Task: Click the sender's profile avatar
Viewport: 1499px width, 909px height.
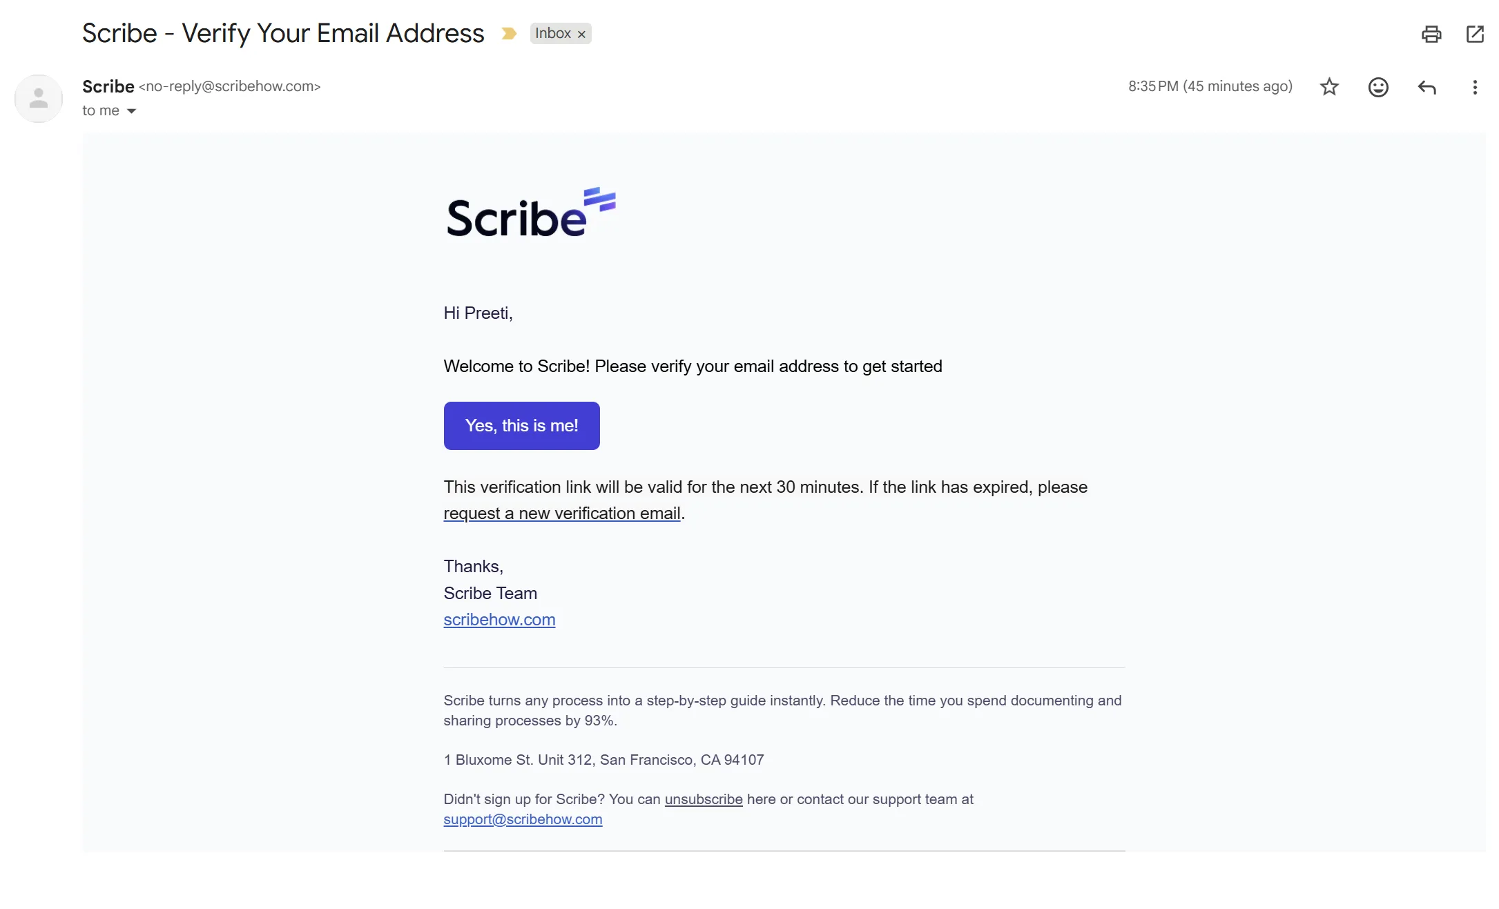Action: 39,99
